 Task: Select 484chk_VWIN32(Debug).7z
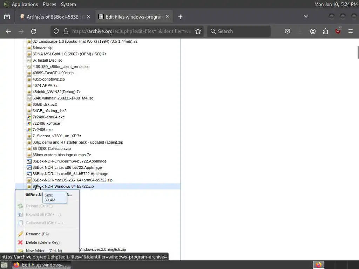point(56,92)
